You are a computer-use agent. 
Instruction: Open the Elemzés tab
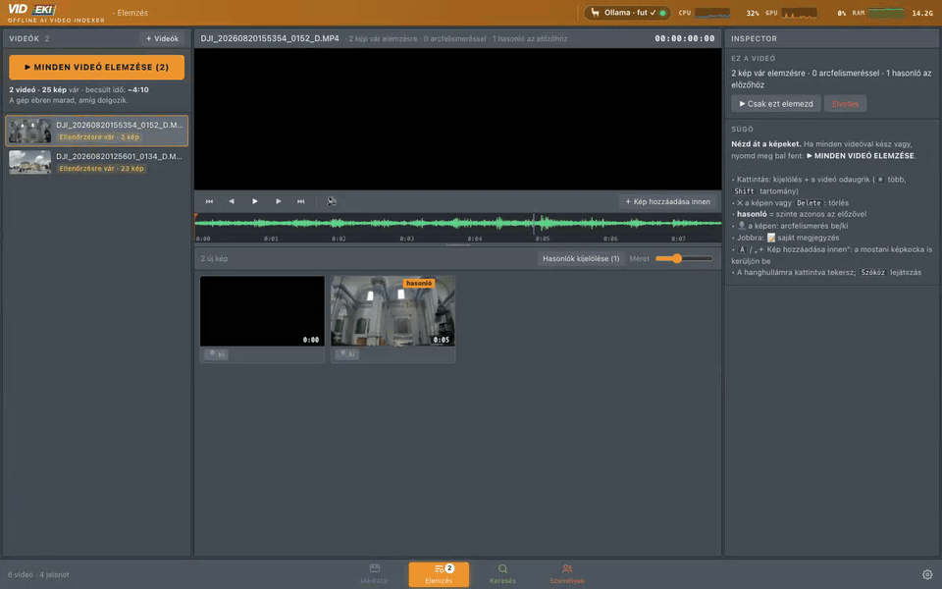click(439, 574)
